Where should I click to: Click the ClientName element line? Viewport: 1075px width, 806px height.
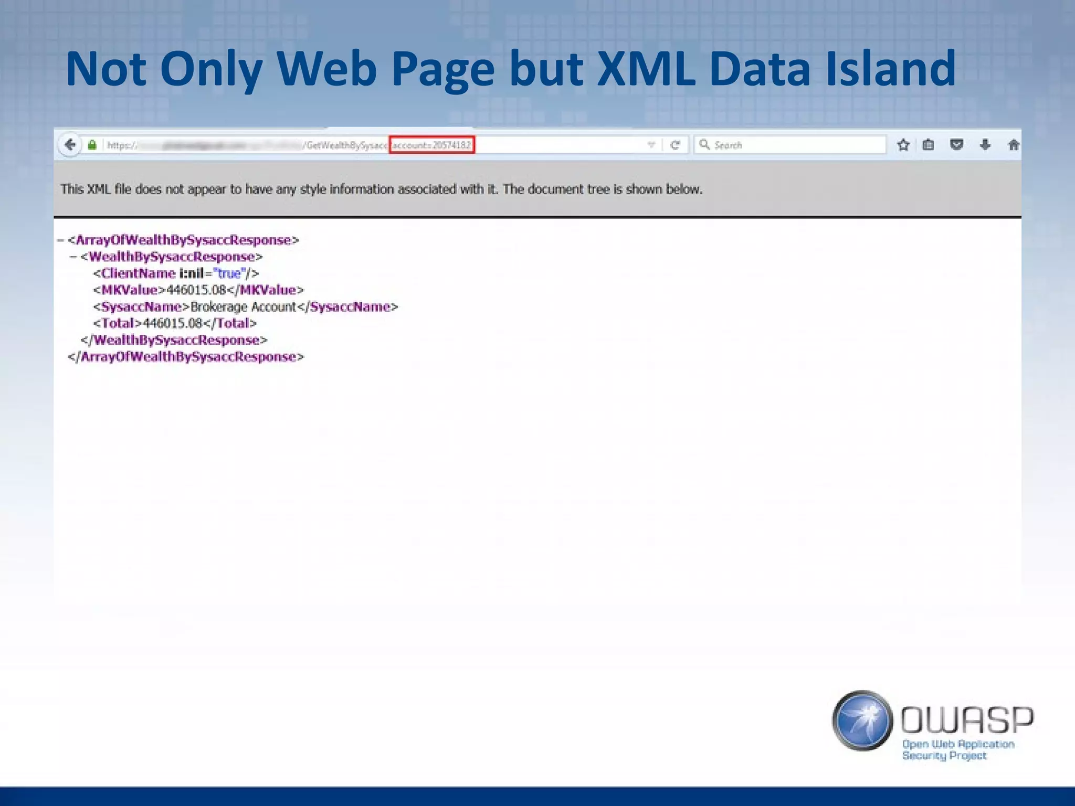pyautogui.click(x=176, y=273)
